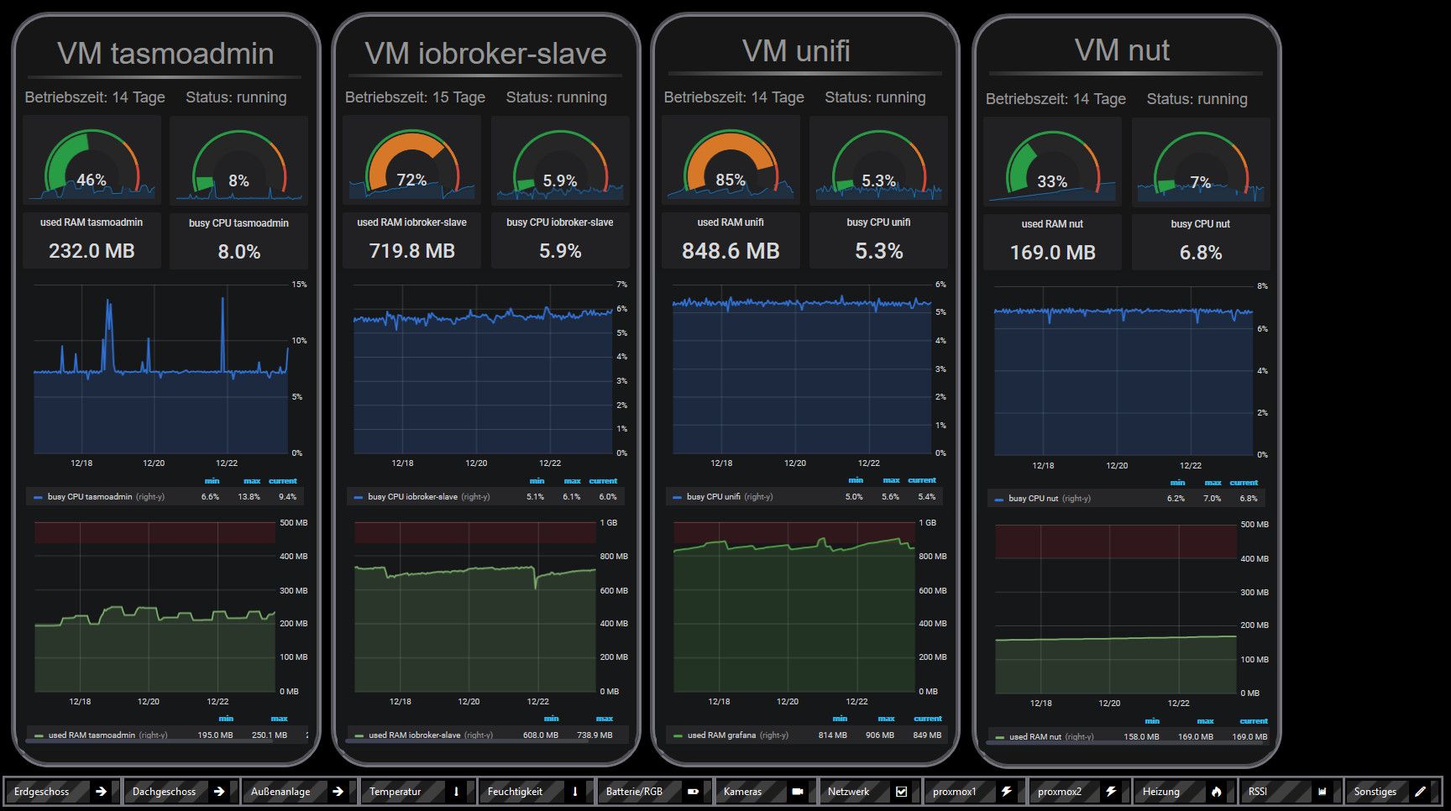1451x811 pixels.
Task: Click the proxmox1 lightning bolt icon
Action: tap(1006, 792)
